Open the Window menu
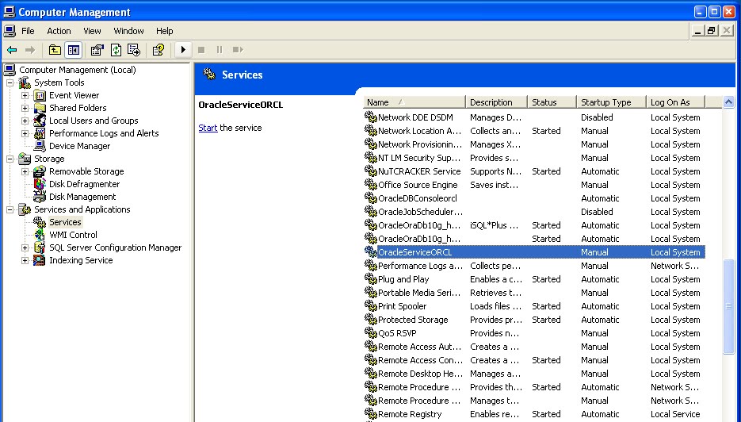The image size is (741, 422). 128,31
